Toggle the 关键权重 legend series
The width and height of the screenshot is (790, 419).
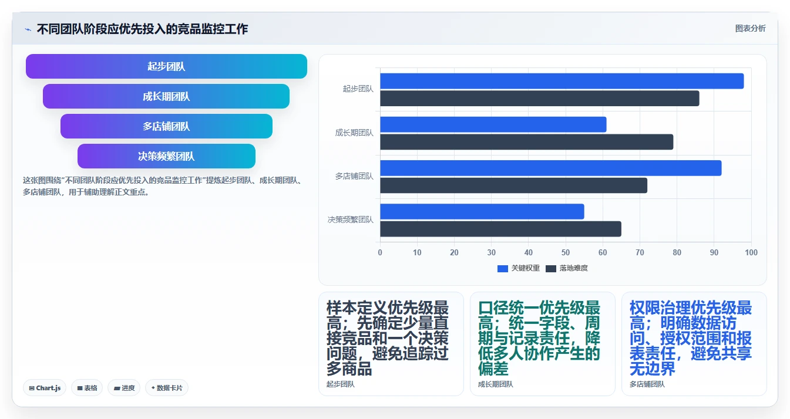point(518,268)
